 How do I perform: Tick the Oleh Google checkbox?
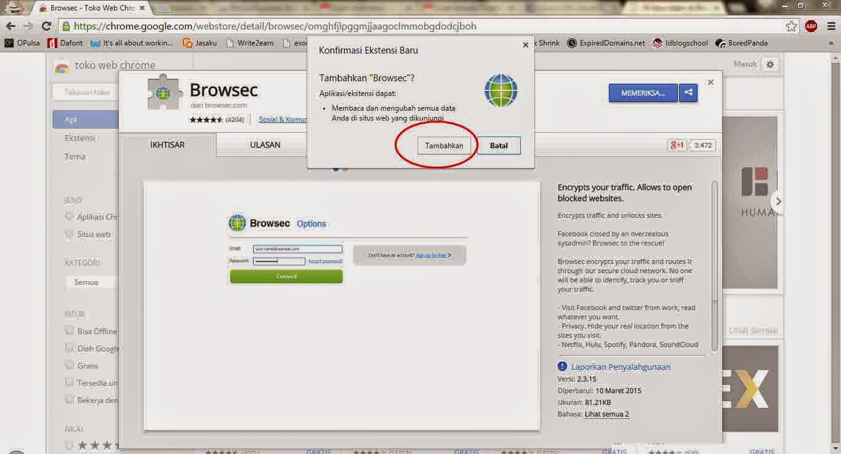tap(69, 348)
